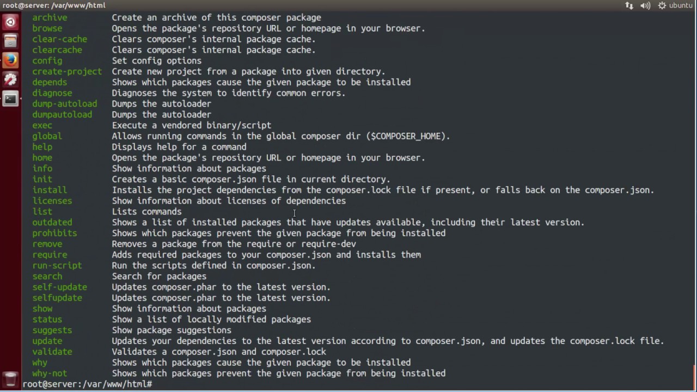Focus the Terminal icon in launcher
Image resolution: width=697 pixels, height=392 pixels.
pos(10,99)
